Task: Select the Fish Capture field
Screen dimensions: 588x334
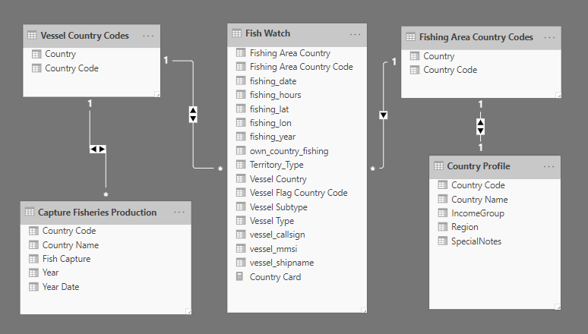Action: 66,259
